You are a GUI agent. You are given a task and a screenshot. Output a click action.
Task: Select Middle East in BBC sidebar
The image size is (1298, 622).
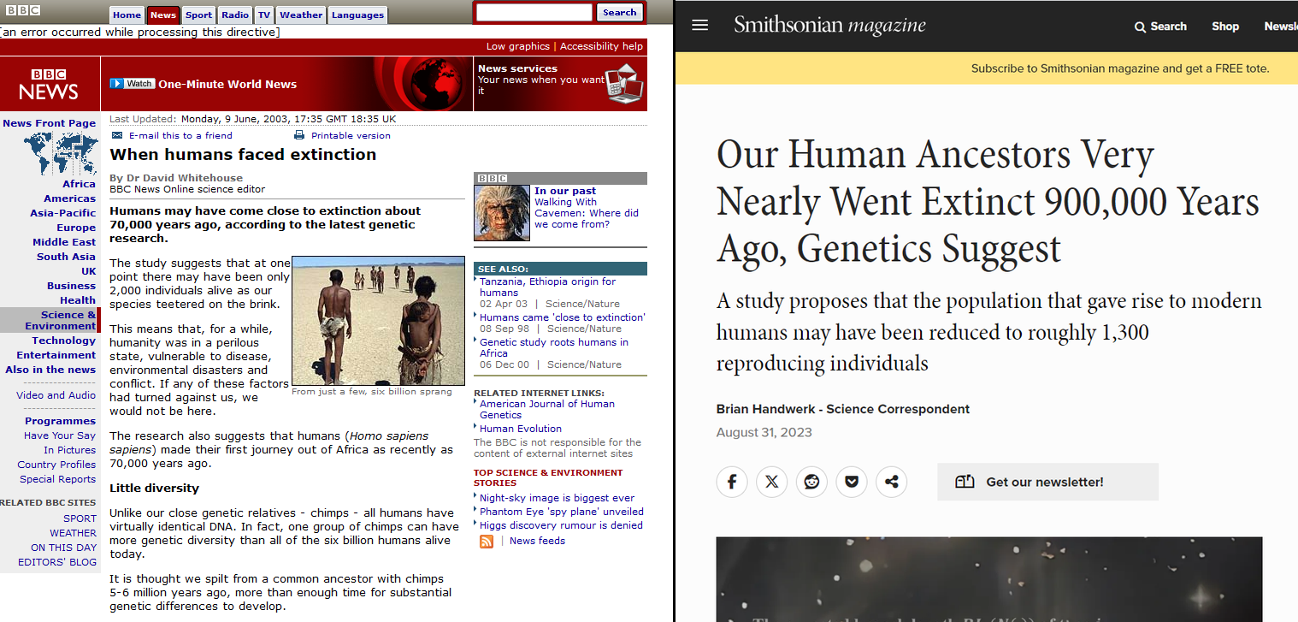pyautogui.click(x=64, y=242)
